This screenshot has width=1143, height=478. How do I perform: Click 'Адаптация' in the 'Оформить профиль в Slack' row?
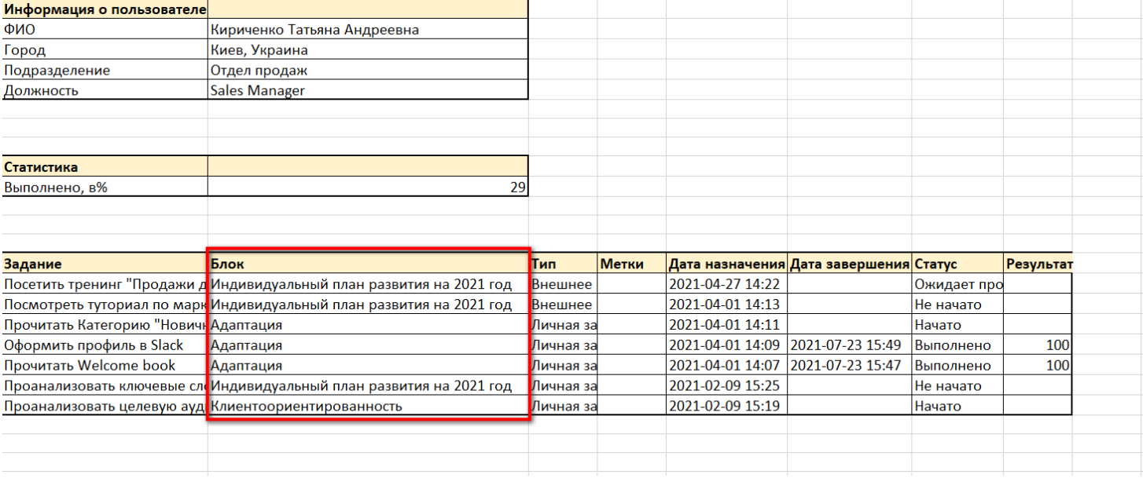[368, 345]
